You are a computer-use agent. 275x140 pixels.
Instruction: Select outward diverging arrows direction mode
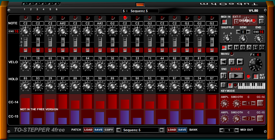[243, 47]
